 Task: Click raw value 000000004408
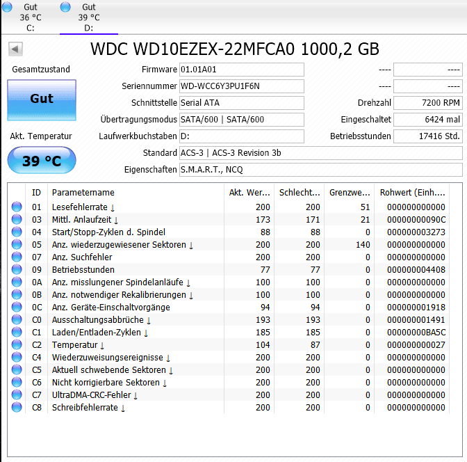[416, 270]
